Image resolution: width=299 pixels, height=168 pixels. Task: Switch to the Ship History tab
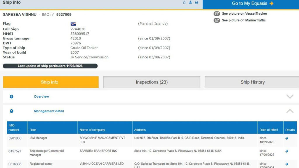coord(252,82)
